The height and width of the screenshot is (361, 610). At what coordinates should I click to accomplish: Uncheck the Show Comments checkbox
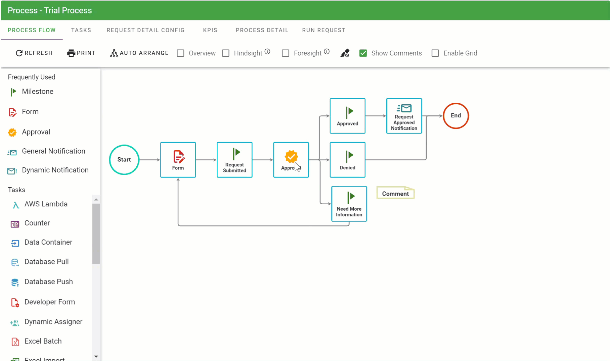pyautogui.click(x=363, y=53)
